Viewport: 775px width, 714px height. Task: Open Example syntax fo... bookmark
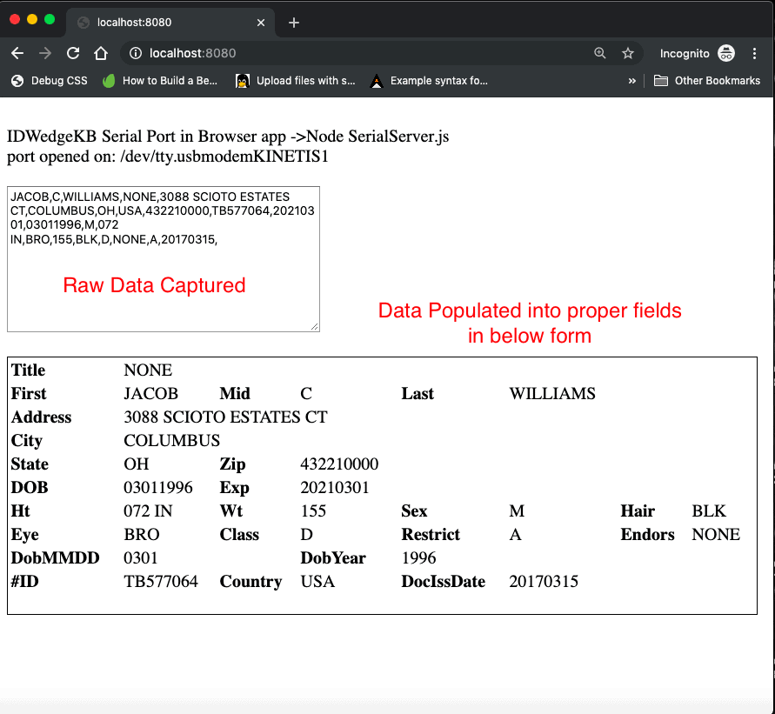click(429, 81)
